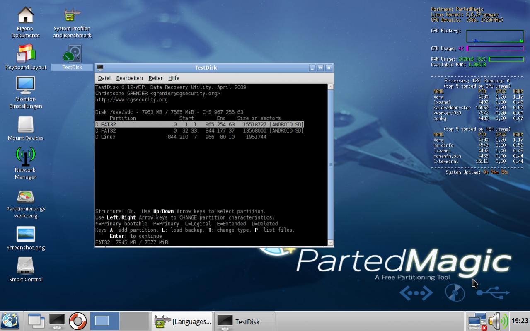Minimize the TestDisk window
The width and height of the screenshot is (530, 331).
(312, 68)
